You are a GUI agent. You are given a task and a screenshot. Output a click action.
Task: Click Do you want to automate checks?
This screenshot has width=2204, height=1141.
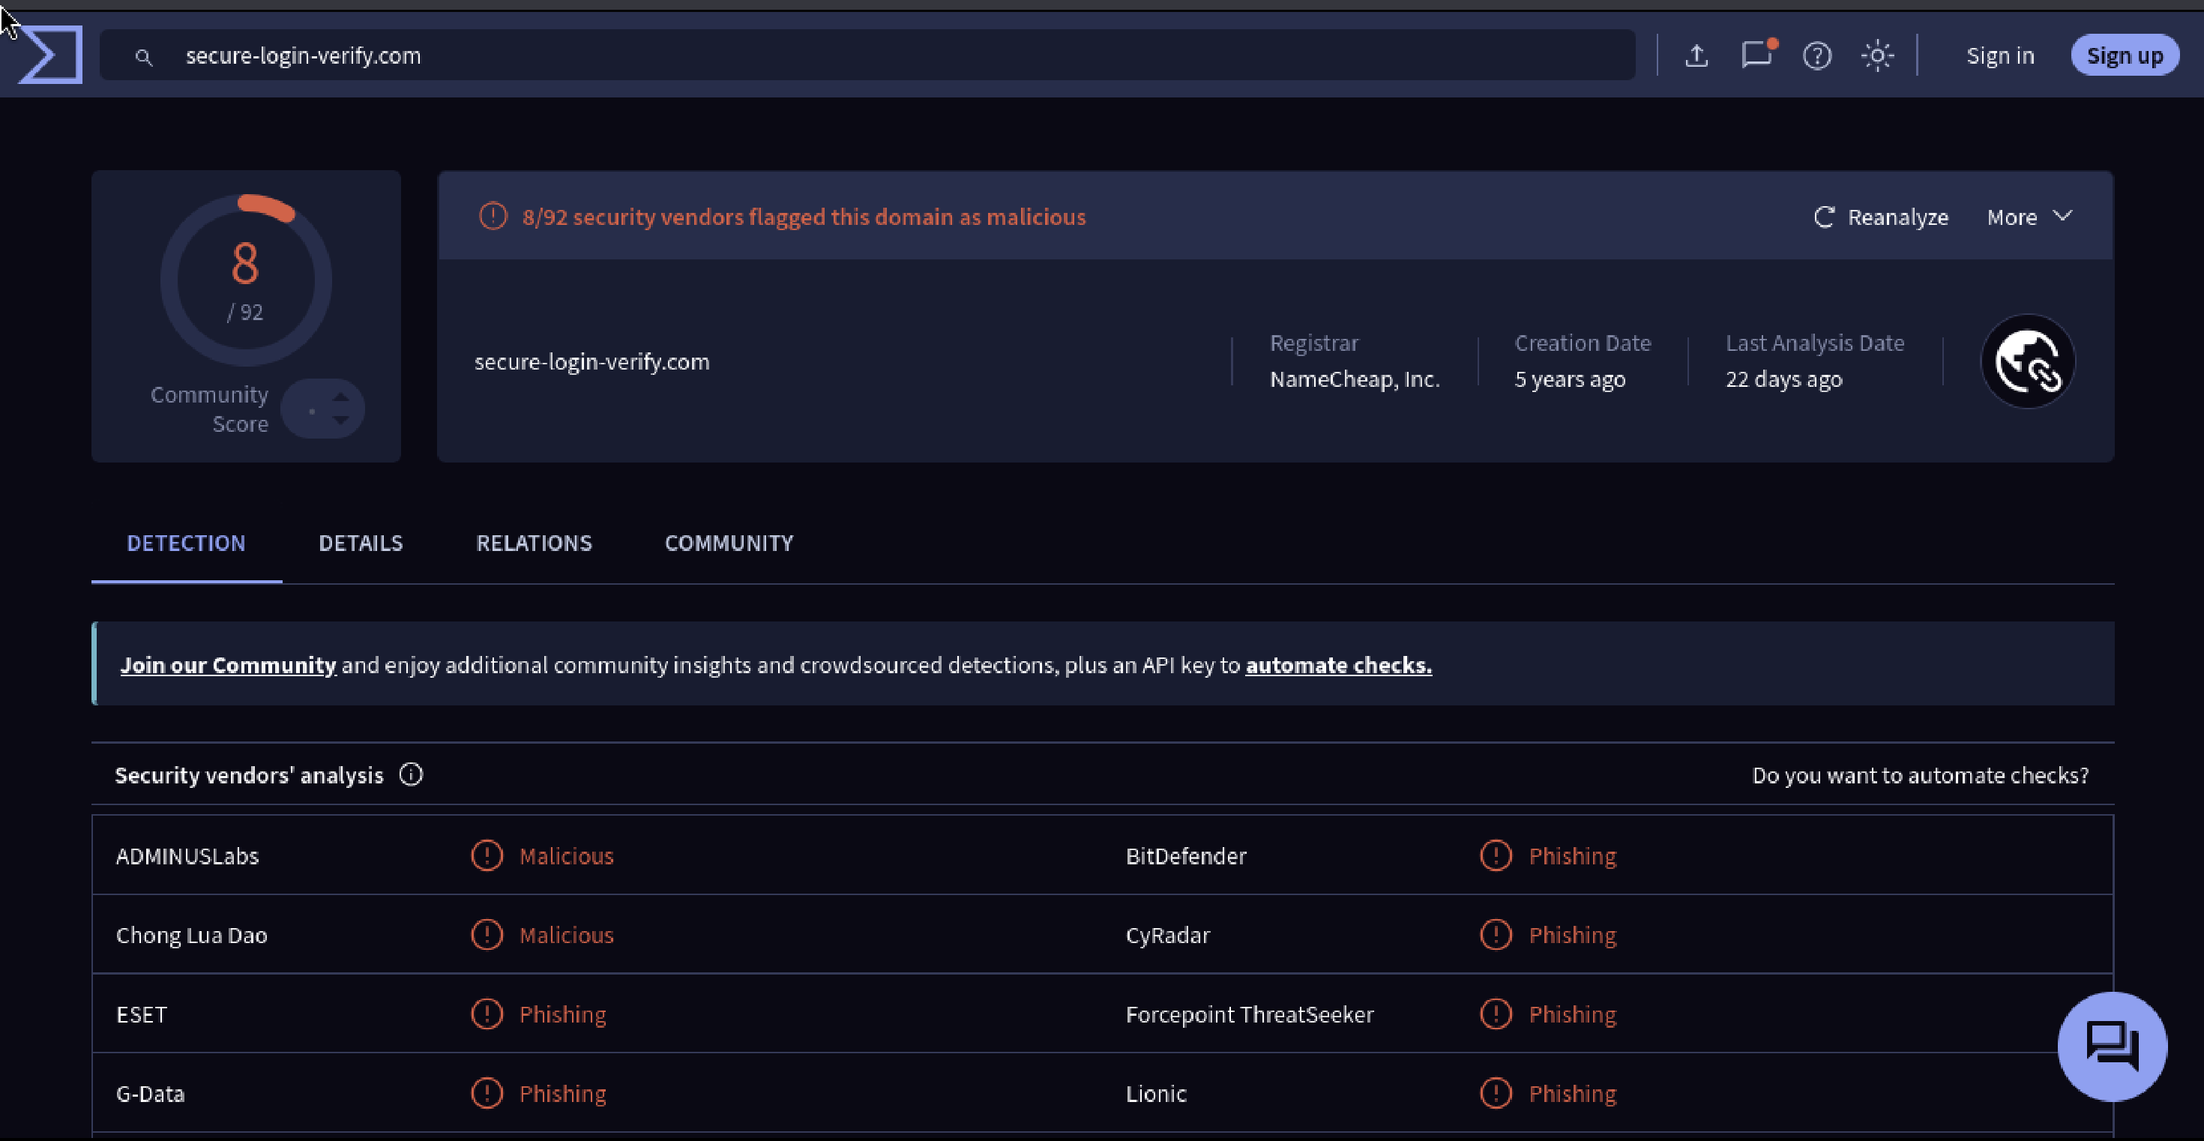tap(1920, 775)
